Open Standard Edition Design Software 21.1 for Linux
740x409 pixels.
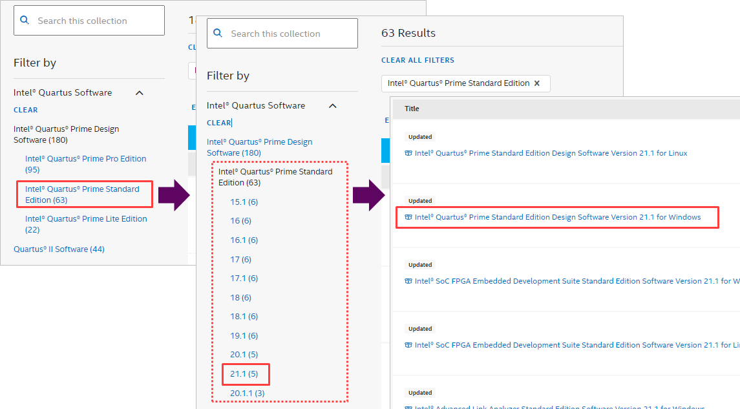tap(551, 153)
